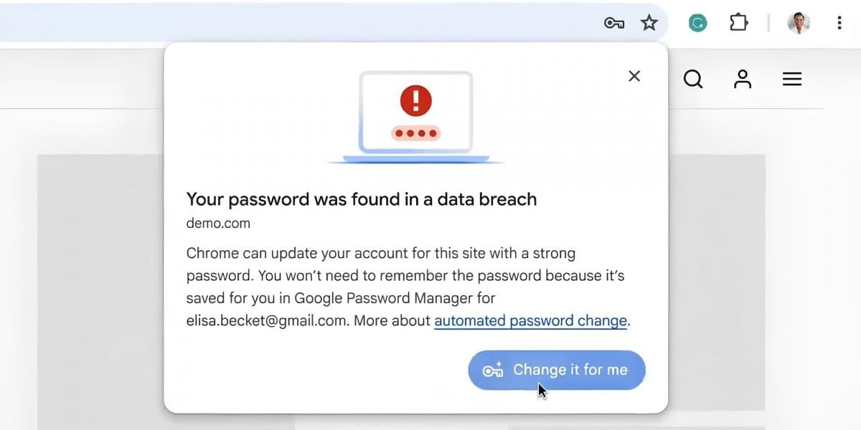The image size is (861, 430).
Task: Click inside the browser address bar
Action: 287,23
